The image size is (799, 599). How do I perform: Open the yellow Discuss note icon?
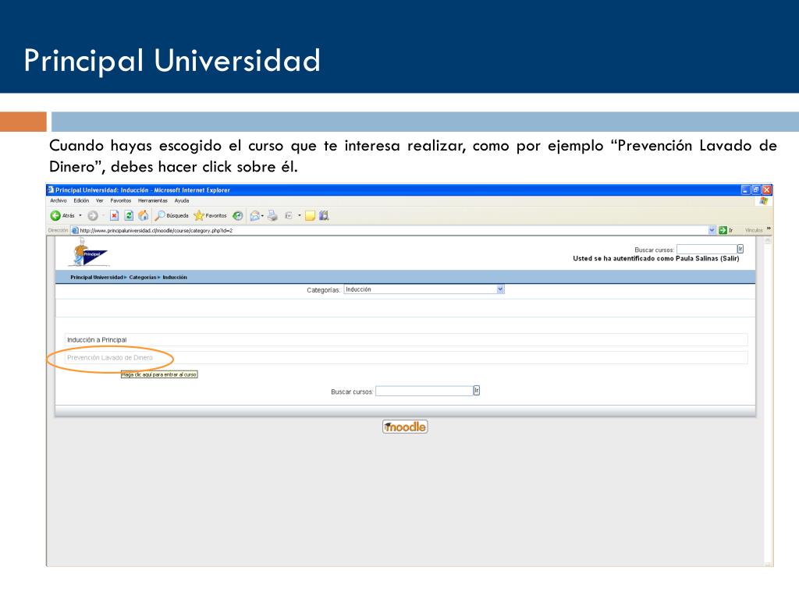(310, 215)
